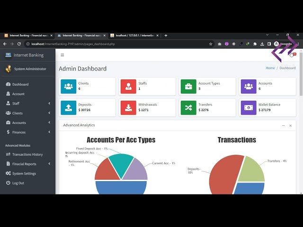The image size is (303, 227).
Task: Click the Wallet Balance $ 27179 value
Action: pyautogui.click(x=265, y=110)
